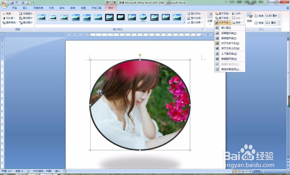The width and height of the screenshot is (290, 175).
Task: Choose 嵌入型 wrap option
Action: click(x=230, y=28)
